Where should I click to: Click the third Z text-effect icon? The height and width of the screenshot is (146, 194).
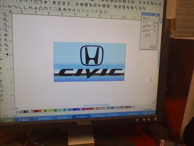click(x=64, y=3)
